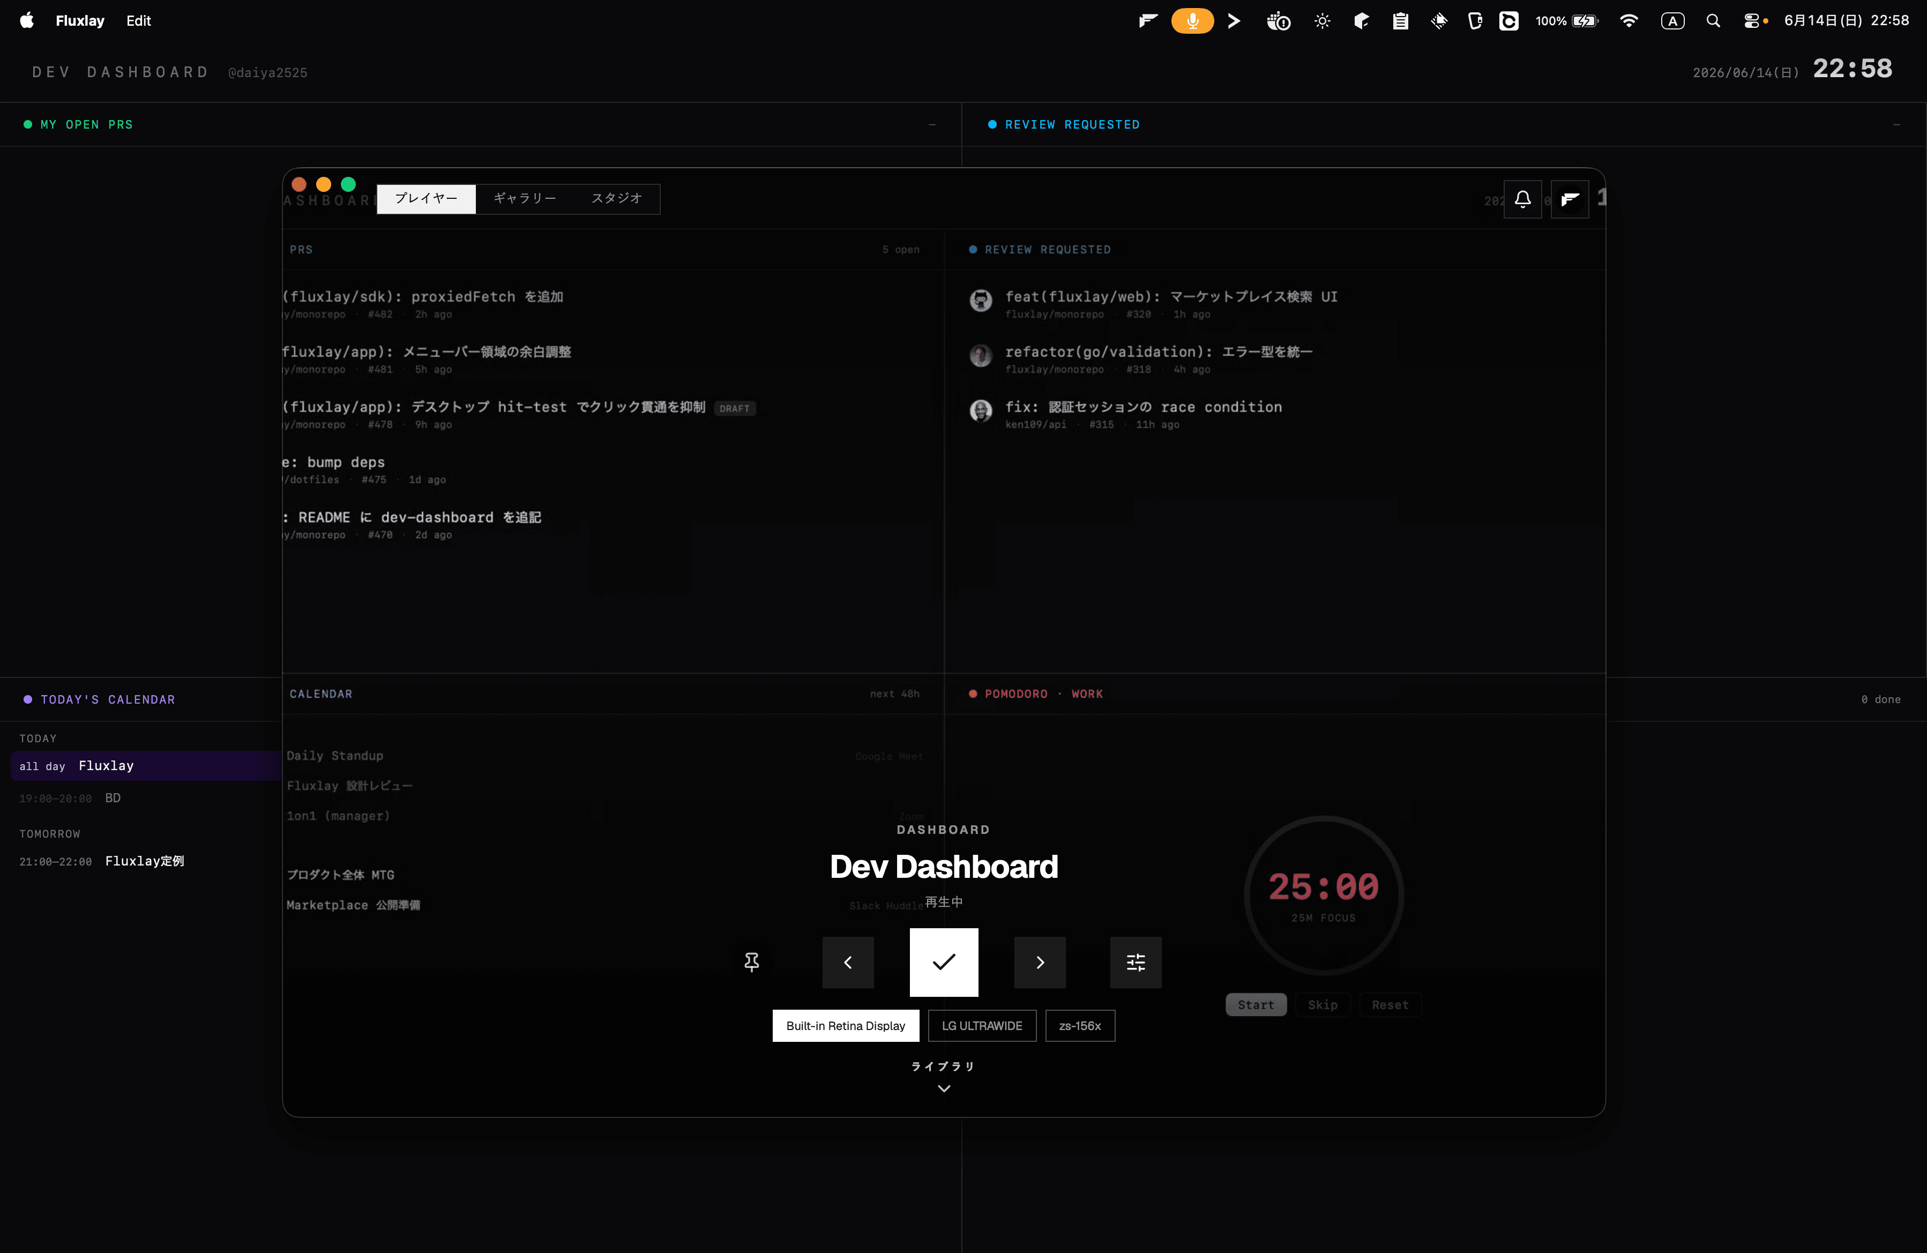Pin the Dev Dashboard wallpaper with the pin icon
This screenshot has height=1253, width=1927.
click(x=751, y=962)
